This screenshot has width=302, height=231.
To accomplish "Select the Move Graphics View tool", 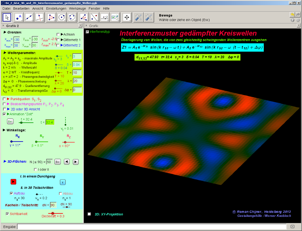I will click(x=127, y=17).
